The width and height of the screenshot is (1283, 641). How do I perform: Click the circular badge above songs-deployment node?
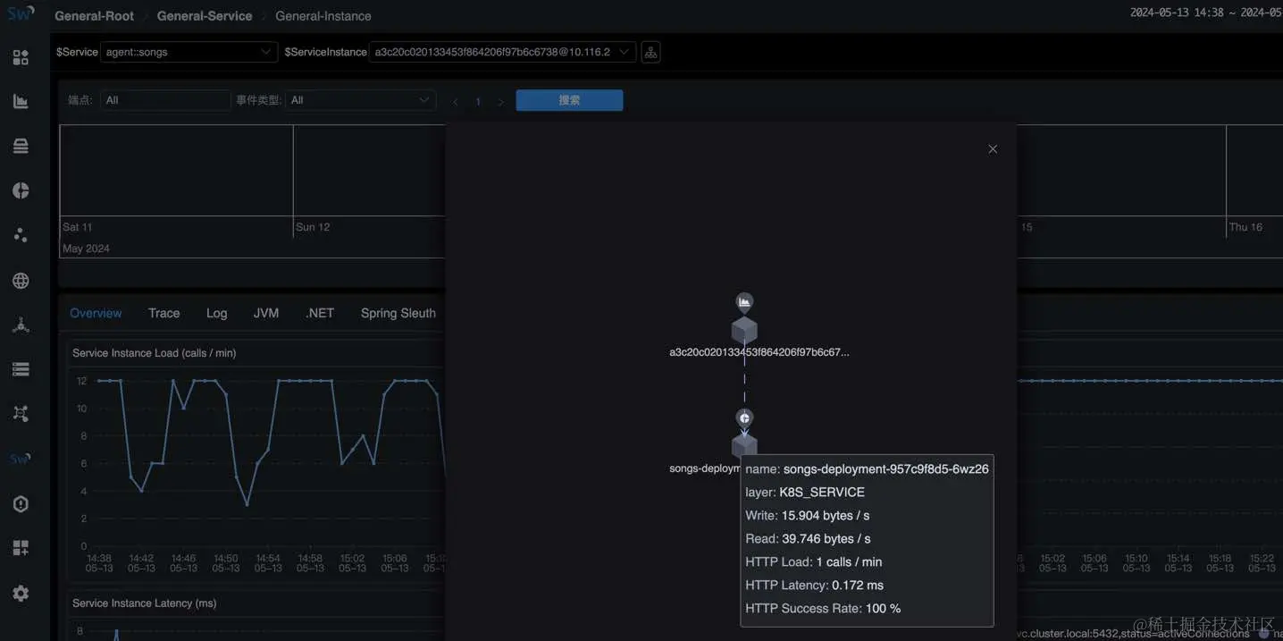click(744, 417)
